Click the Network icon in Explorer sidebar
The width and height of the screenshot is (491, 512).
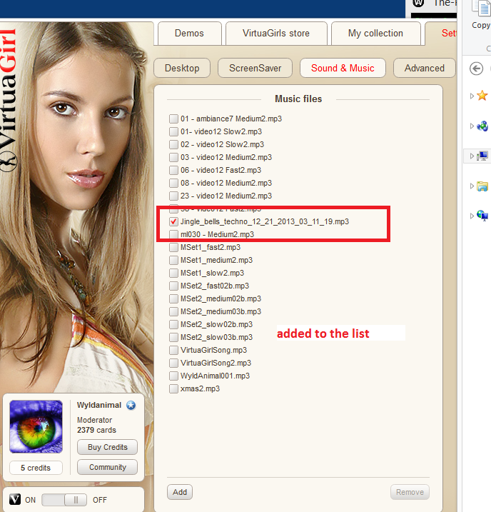pos(482,216)
